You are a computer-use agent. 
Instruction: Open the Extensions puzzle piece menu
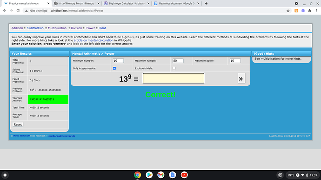click(x=310, y=11)
